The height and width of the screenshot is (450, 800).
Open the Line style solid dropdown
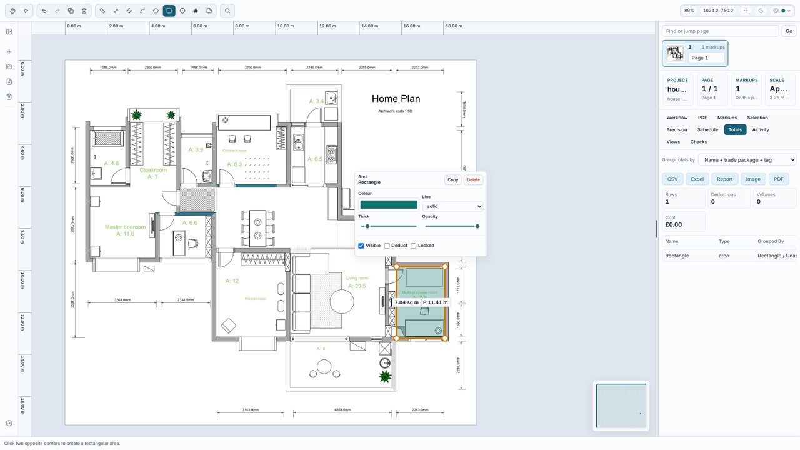point(452,206)
